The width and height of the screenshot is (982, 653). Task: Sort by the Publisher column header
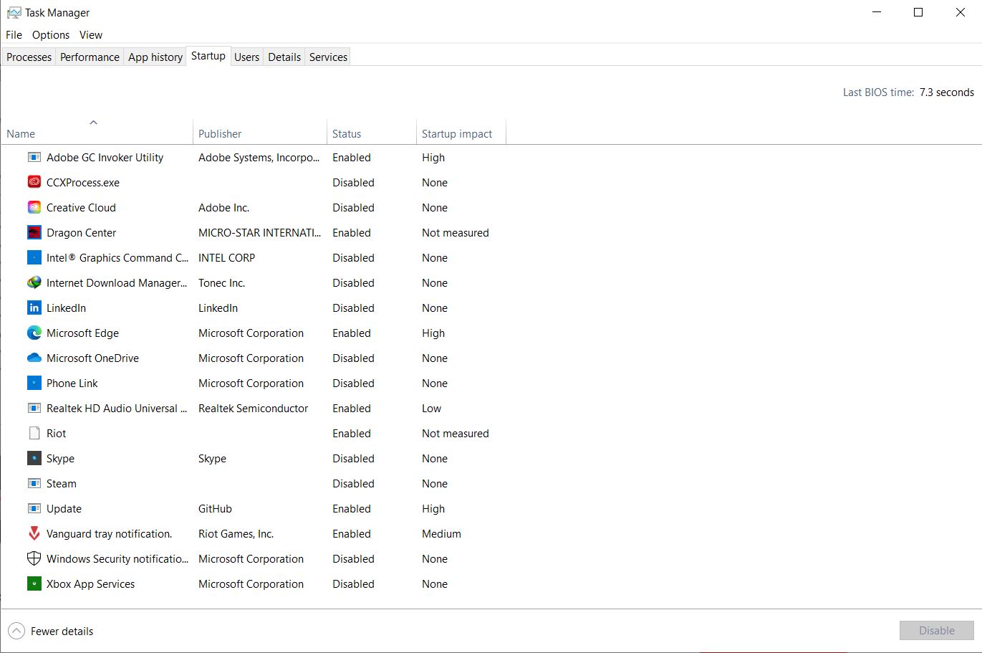tap(260, 132)
